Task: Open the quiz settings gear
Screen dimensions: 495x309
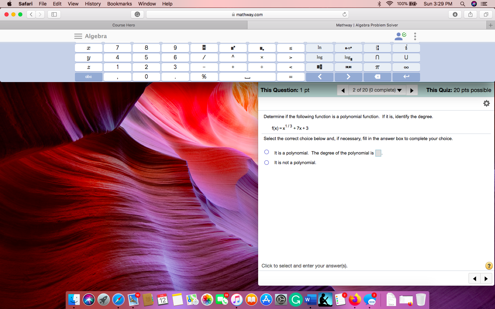Action: 486,103
